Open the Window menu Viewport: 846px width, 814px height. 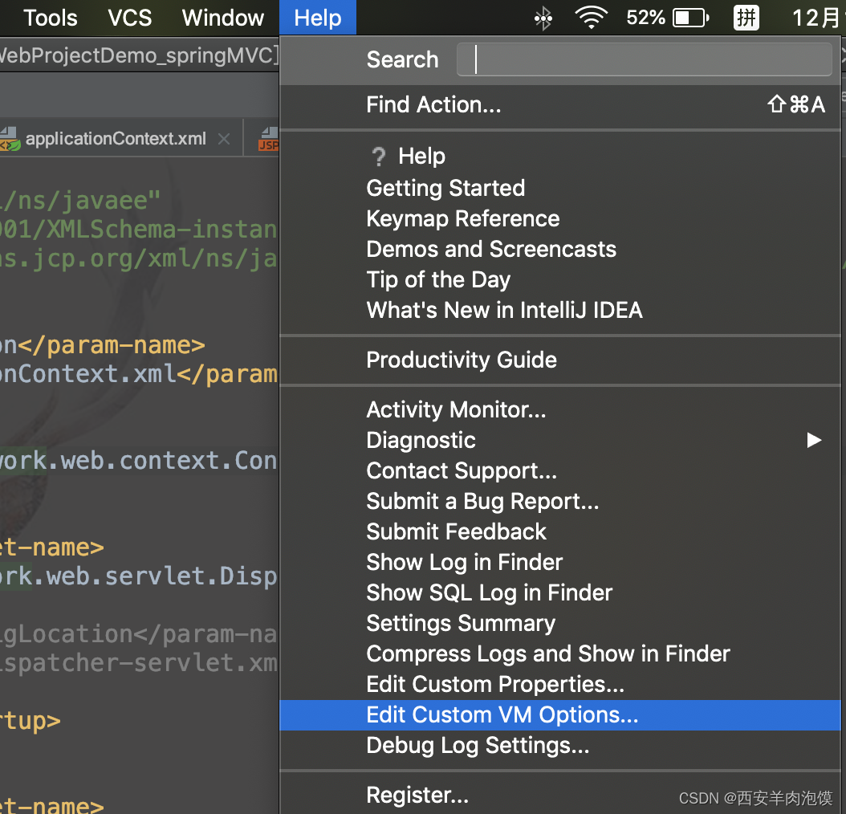pyautogui.click(x=223, y=18)
